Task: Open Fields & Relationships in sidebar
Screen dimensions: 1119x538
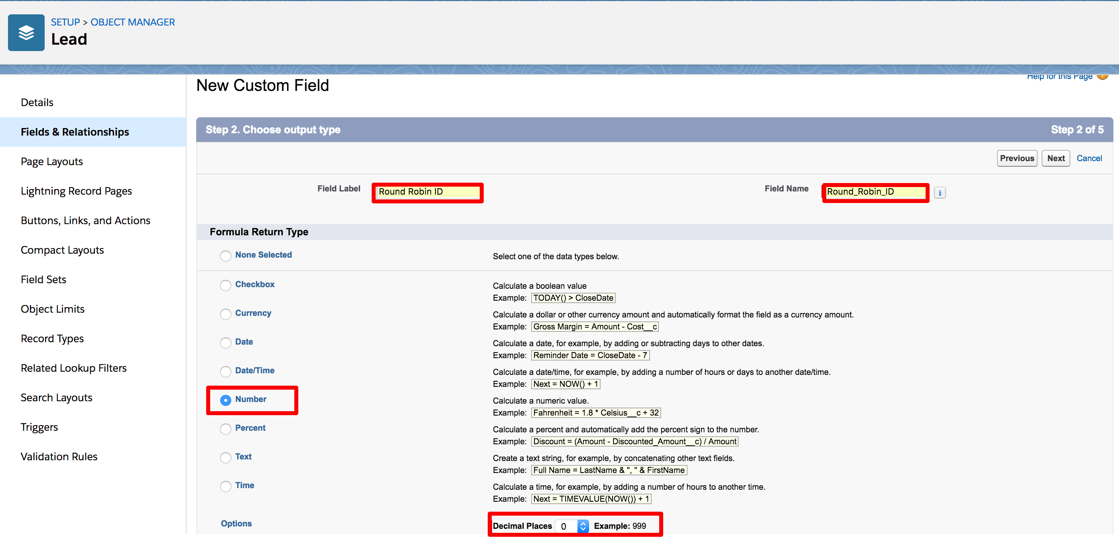Action: tap(75, 132)
